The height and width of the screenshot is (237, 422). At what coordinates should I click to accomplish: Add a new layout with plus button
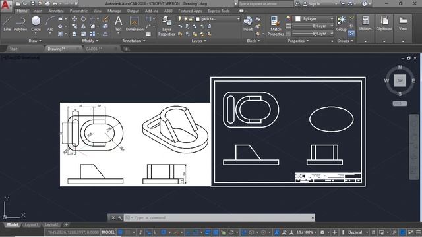click(x=66, y=224)
